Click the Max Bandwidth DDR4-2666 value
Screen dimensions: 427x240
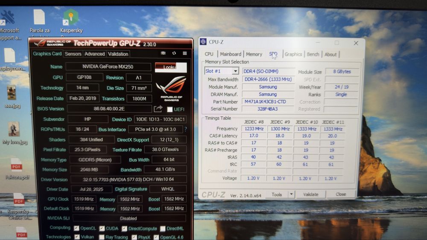tap(268, 79)
